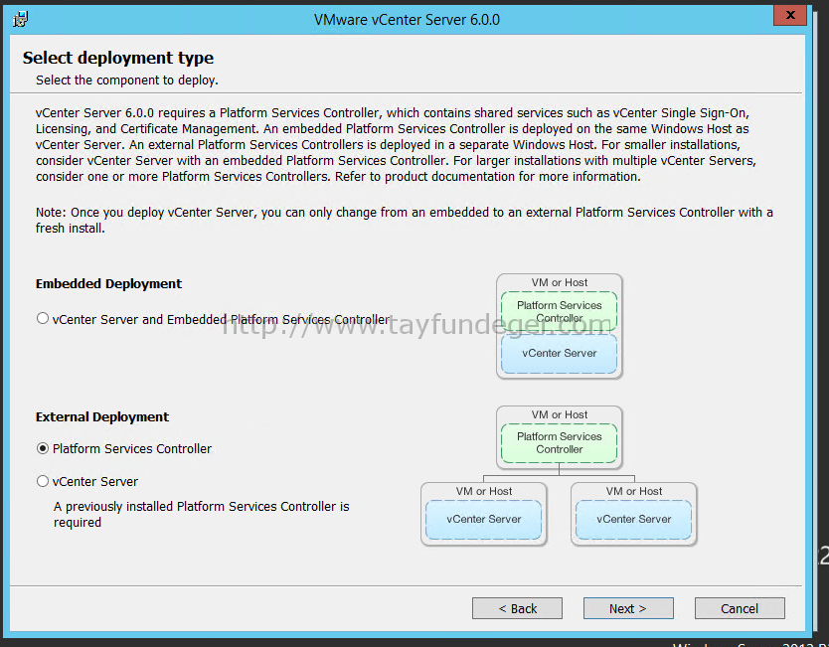Go back with the Back button

tap(517, 608)
